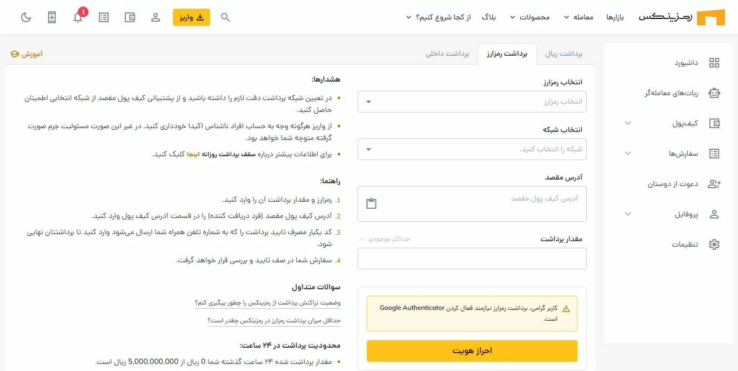This screenshot has width=738, height=371.
Task: Click the invite friends icon
Action: pos(714,184)
